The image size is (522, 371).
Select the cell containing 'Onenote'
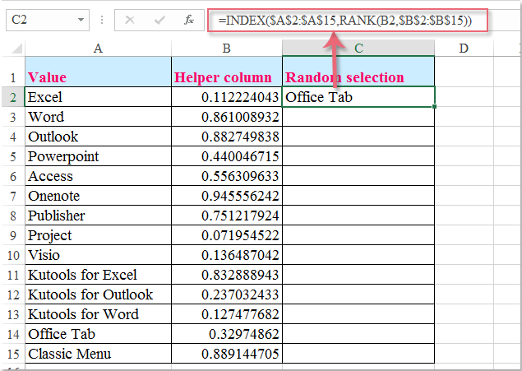98,196
